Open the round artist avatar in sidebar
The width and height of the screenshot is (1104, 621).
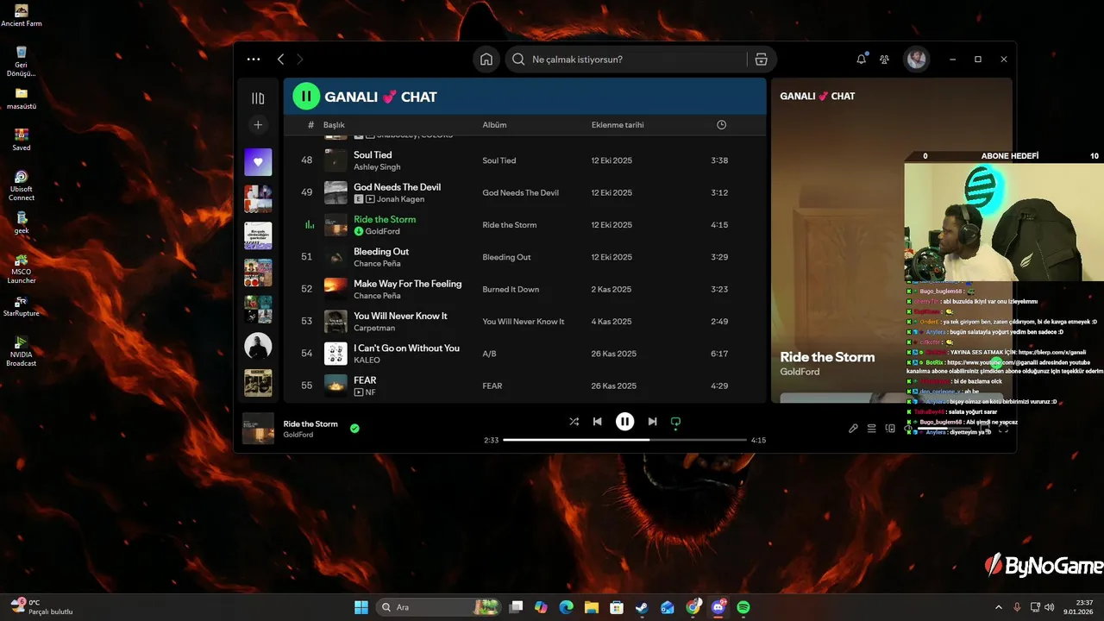pos(258,346)
